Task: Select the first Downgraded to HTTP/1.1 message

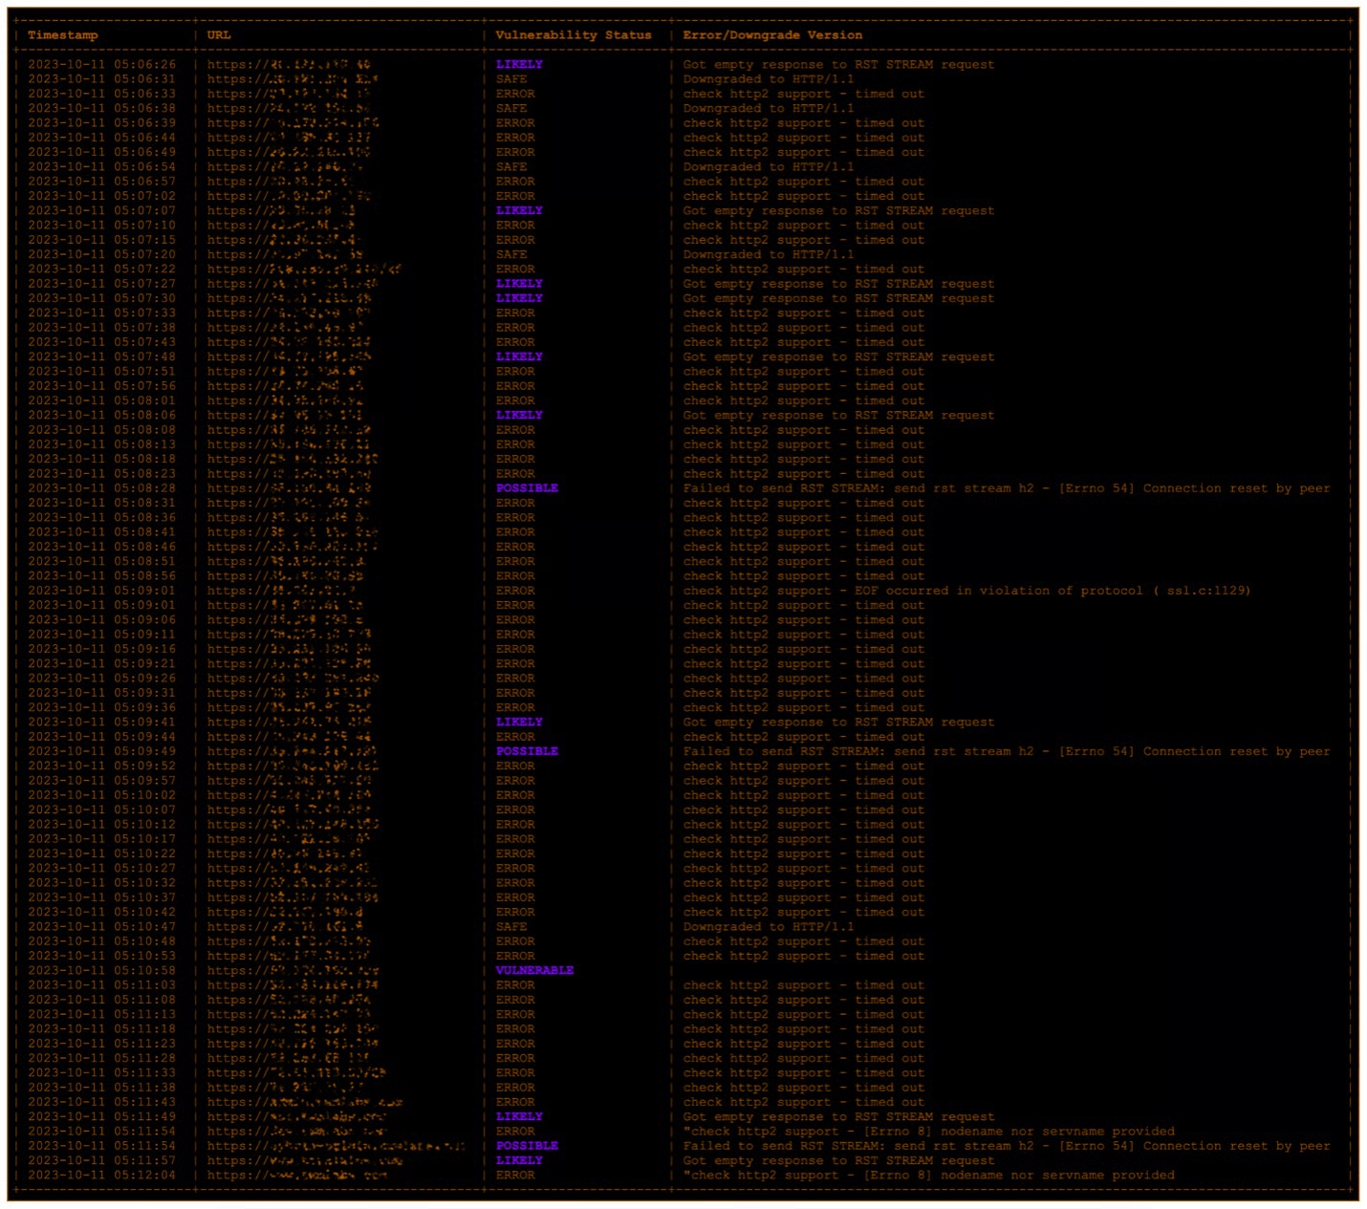Action: tap(768, 78)
